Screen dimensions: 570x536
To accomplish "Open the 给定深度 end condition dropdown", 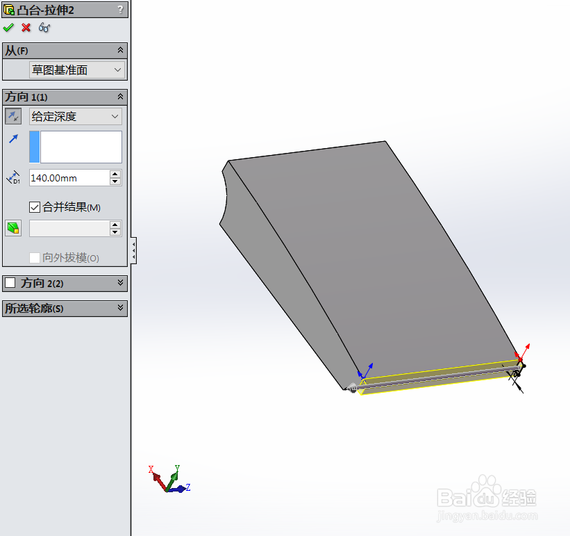I will pos(76,116).
